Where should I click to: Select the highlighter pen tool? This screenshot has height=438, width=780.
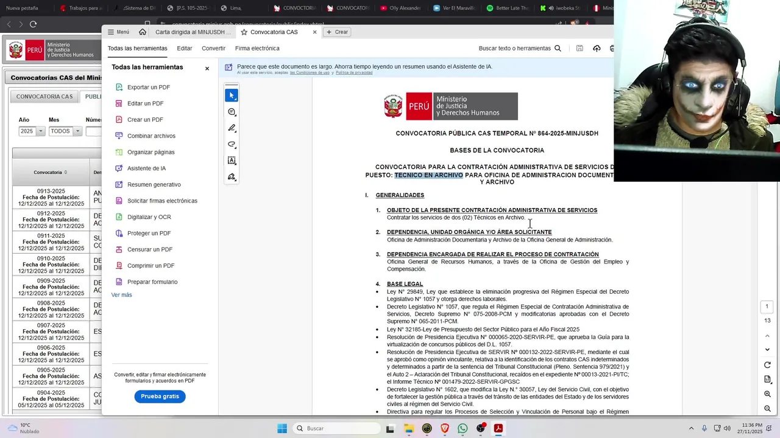(232, 128)
